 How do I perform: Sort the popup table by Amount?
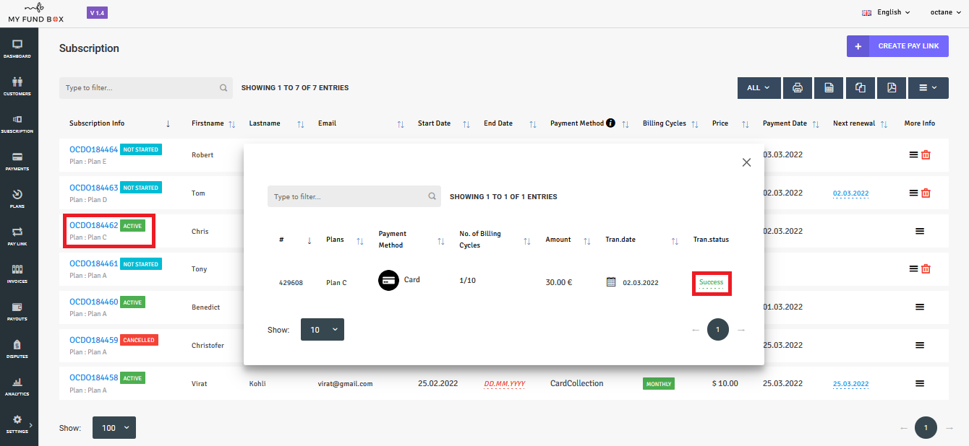coord(587,240)
